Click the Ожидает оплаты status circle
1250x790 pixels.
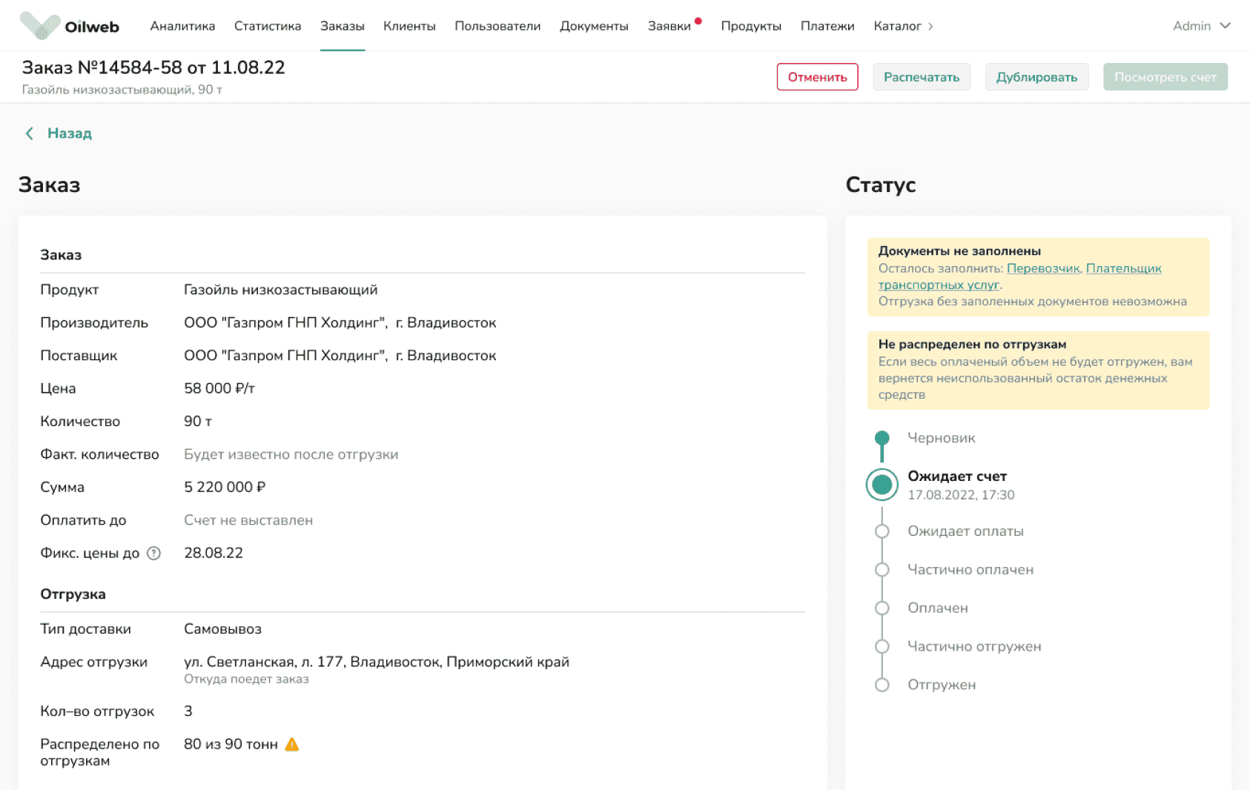coord(882,531)
